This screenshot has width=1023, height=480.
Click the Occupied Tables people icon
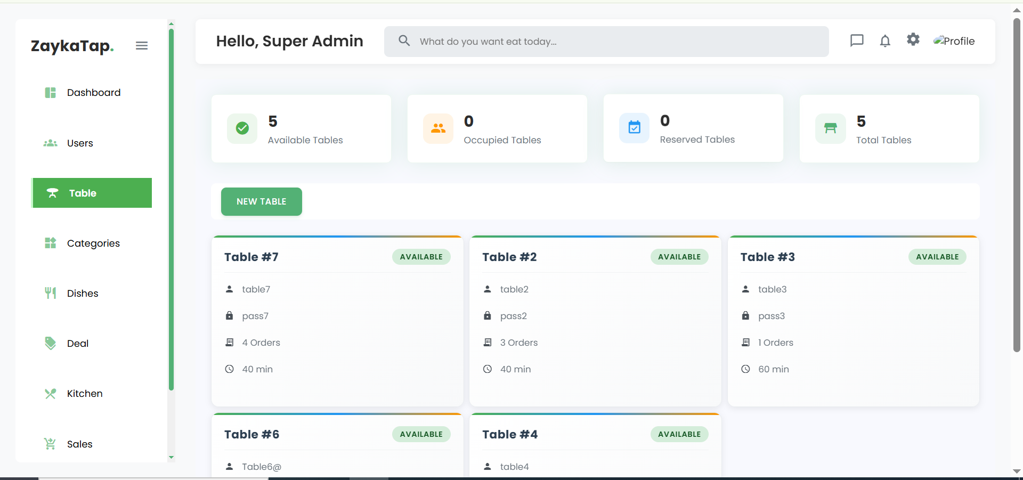pyautogui.click(x=438, y=128)
